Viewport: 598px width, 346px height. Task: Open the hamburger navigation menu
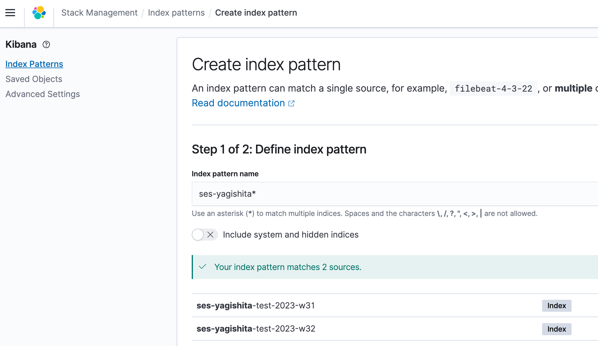tap(10, 13)
